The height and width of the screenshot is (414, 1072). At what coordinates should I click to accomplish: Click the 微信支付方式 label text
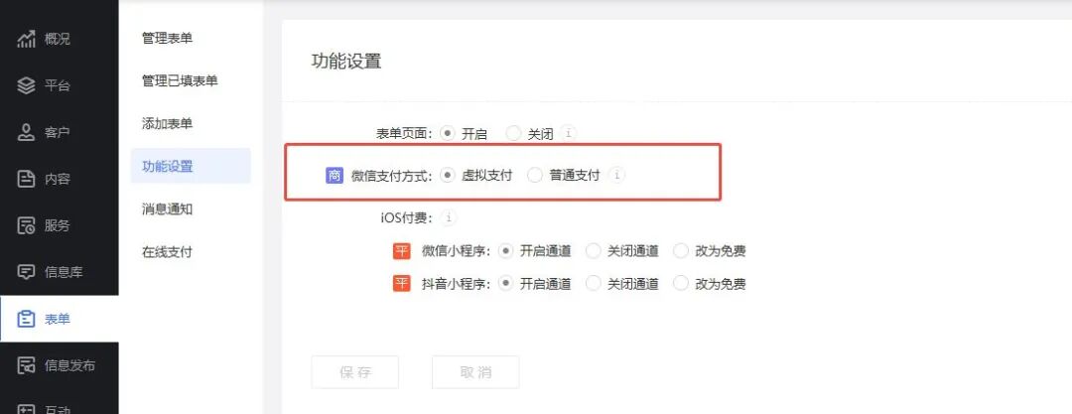[392, 175]
